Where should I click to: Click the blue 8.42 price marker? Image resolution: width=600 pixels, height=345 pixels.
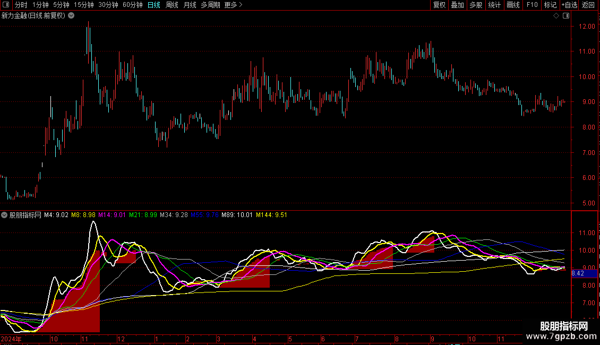point(577,274)
